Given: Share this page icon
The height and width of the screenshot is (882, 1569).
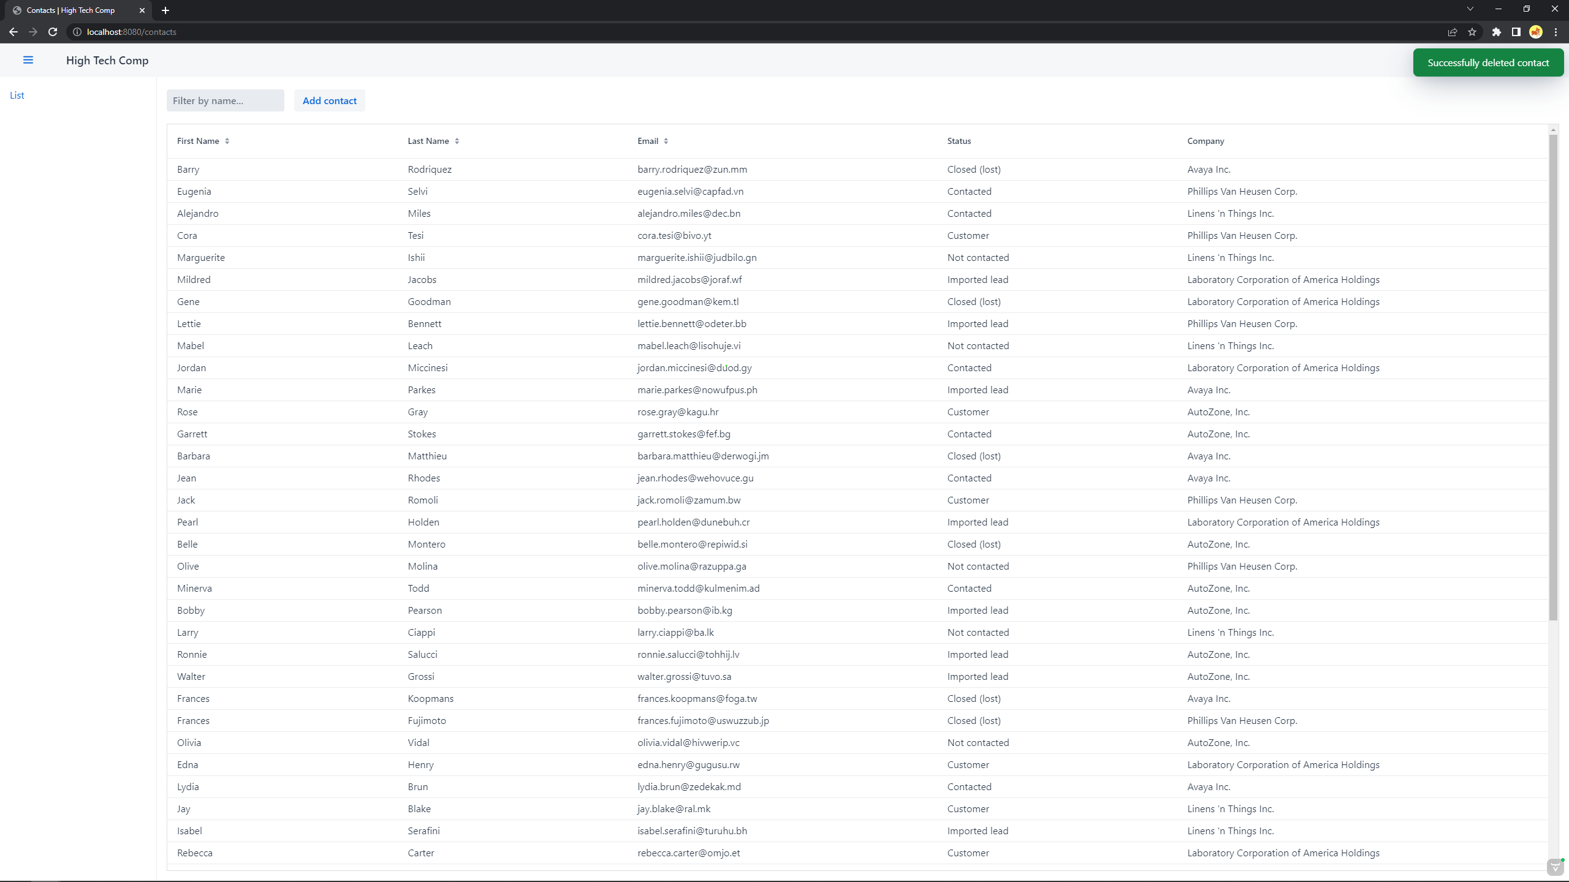Looking at the screenshot, I should coord(1453,32).
